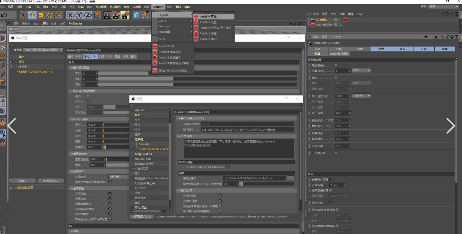The height and width of the screenshot is (234, 462).
Task: Select the Live Selection arrow tool
Action: click(24, 15)
